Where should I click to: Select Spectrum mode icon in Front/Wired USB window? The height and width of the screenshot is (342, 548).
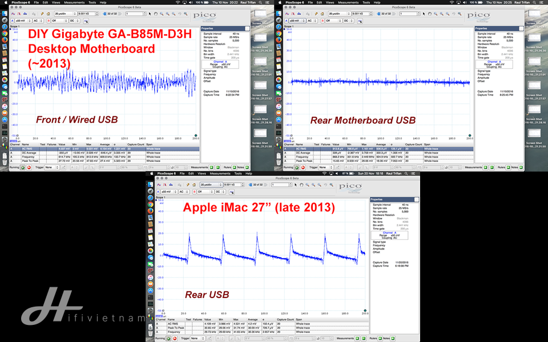pos(25,14)
